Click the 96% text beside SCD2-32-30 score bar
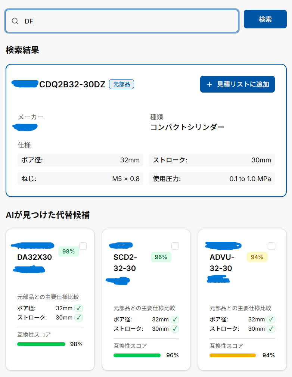The image size is (292, 377). 173,355
